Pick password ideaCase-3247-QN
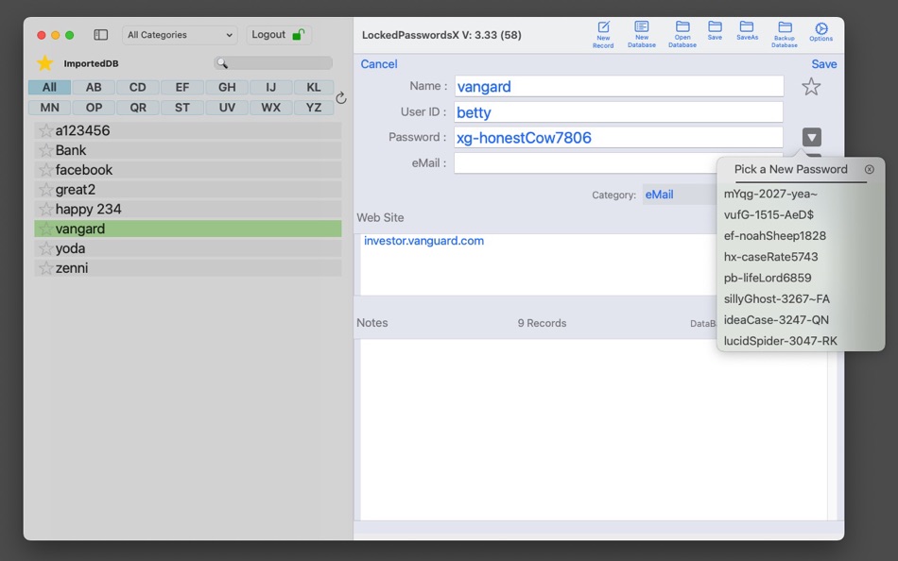Screen dimensions: 898x561 click(x=776, y=320)
